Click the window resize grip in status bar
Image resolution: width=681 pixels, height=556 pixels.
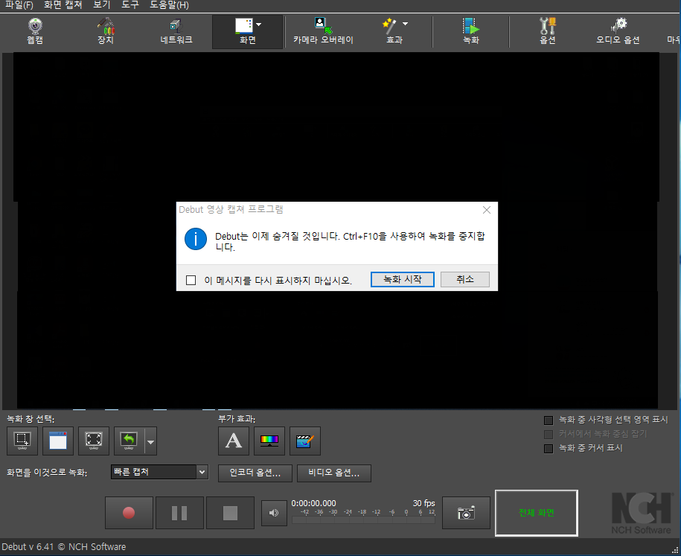(675, 550)
